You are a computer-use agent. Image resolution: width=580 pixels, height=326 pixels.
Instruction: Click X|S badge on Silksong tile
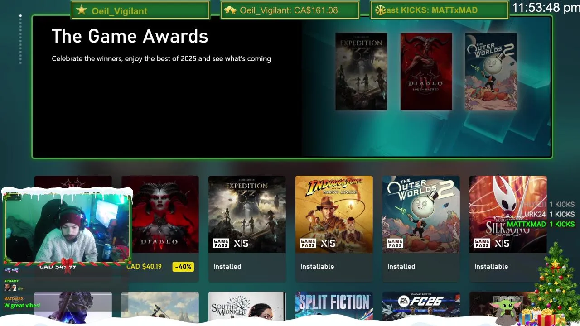(x=502, y=244)
